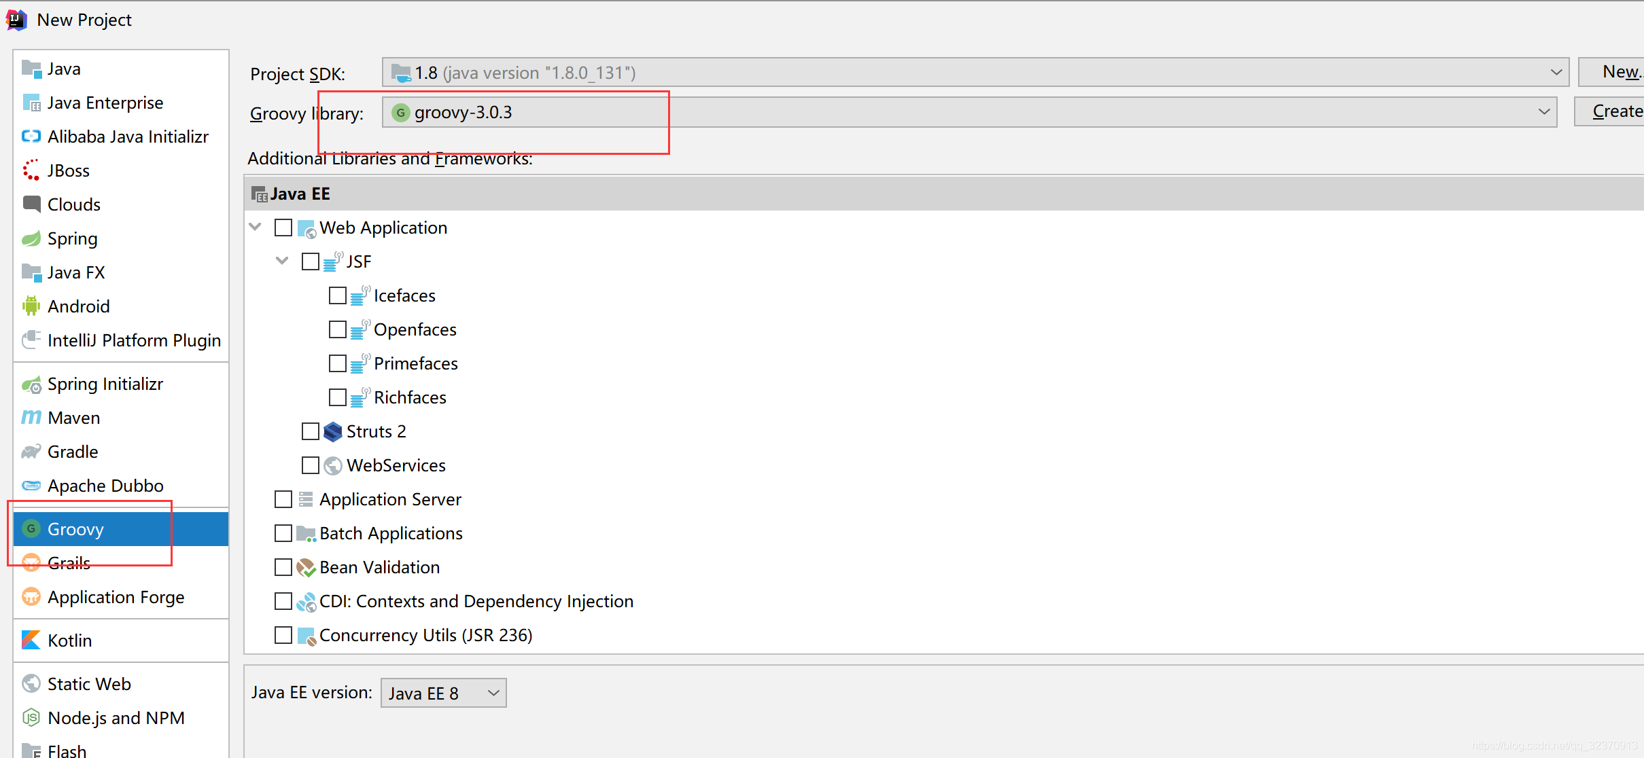Choose Grails project type

point(121,563)
